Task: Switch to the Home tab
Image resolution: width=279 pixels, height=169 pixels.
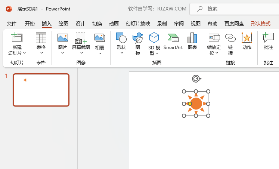Action: 30,24
